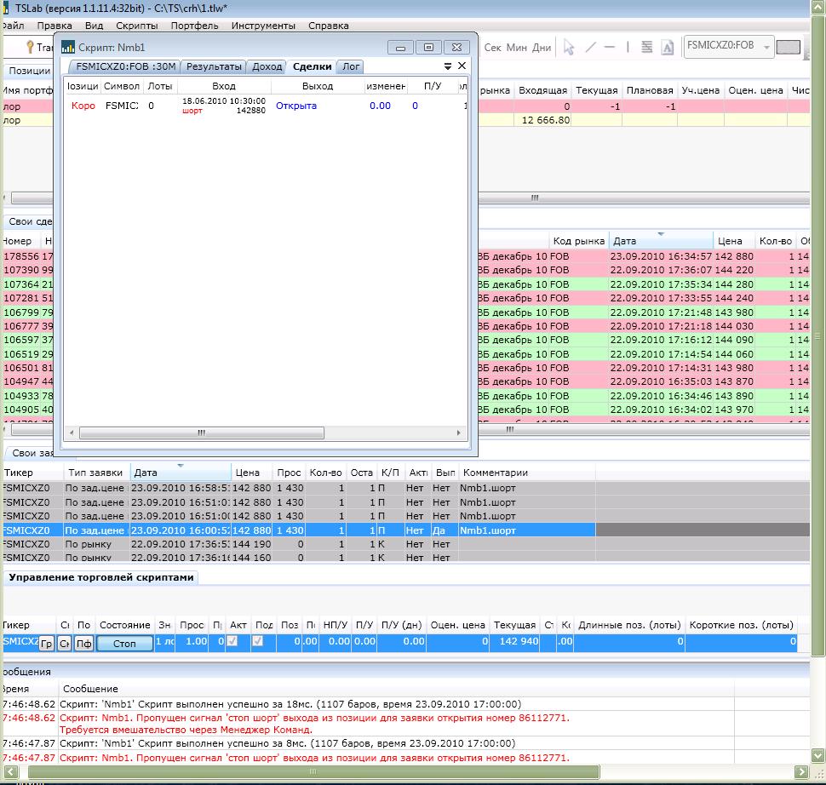Click the gray color swatch in toolbar
This screenshot has width=826, height=785.
click(789, 48)
